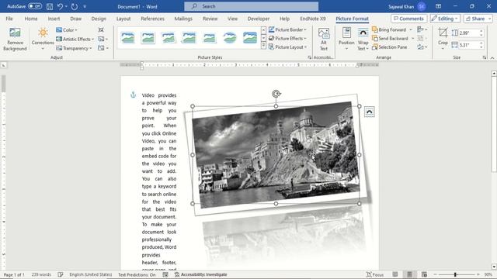The height and width of the screenshot is (279, 497).
Task: Click the 239 words count
Action: tap(41, 274)
